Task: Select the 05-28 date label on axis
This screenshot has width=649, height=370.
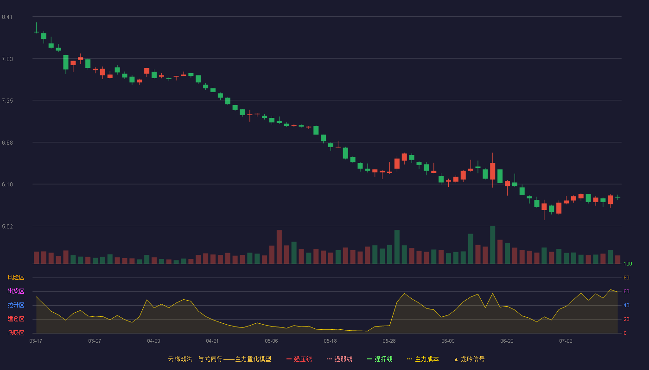Action: point(389,341)
